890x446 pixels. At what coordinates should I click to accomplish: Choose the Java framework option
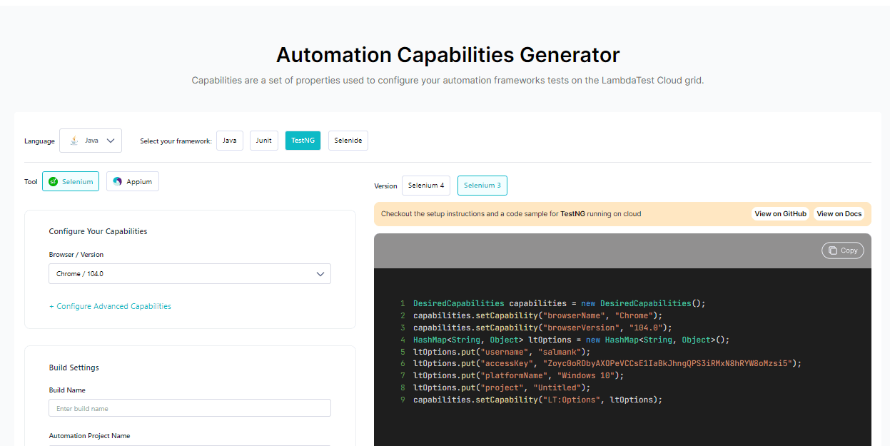pyautogui.click(x=229, y=141)
